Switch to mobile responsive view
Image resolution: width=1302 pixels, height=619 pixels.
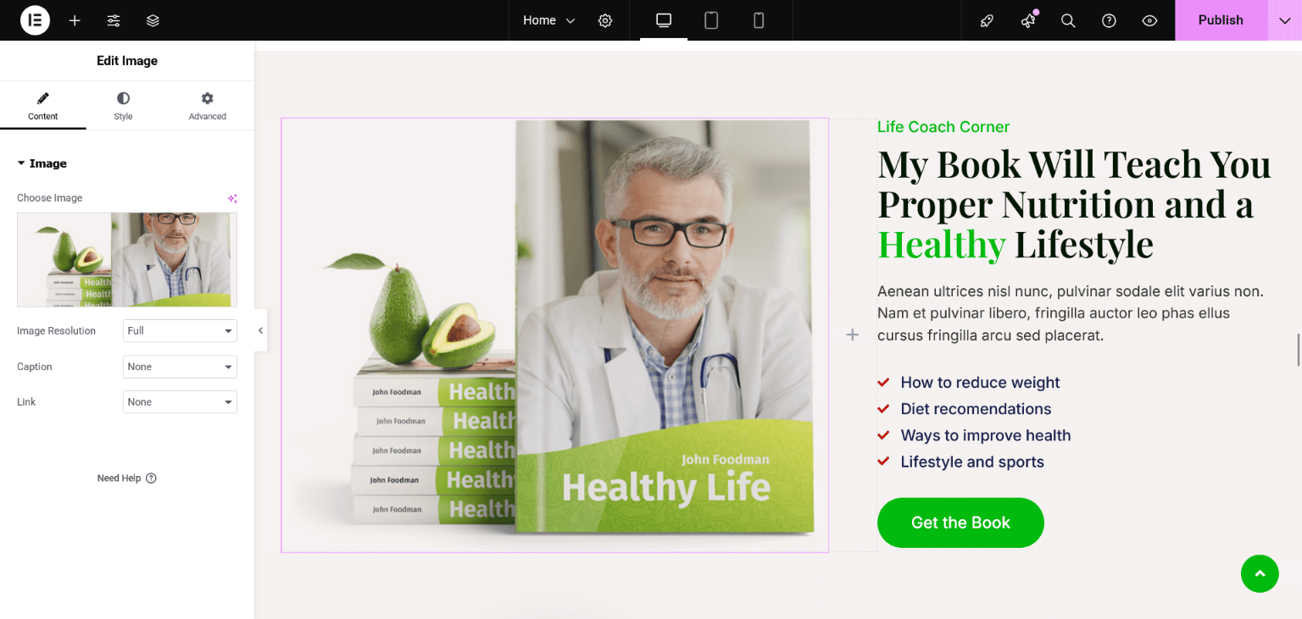[x=759, y=20]
